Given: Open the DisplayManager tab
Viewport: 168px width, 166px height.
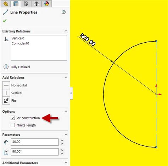Looking at the screenshot, I should point(47,4).
